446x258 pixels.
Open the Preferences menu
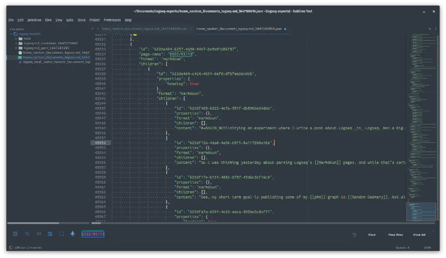[112, 20]
